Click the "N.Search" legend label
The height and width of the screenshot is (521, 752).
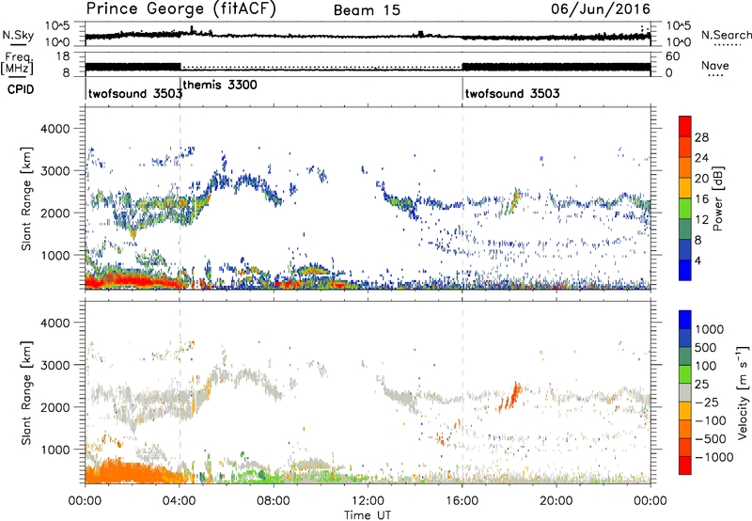727,35
